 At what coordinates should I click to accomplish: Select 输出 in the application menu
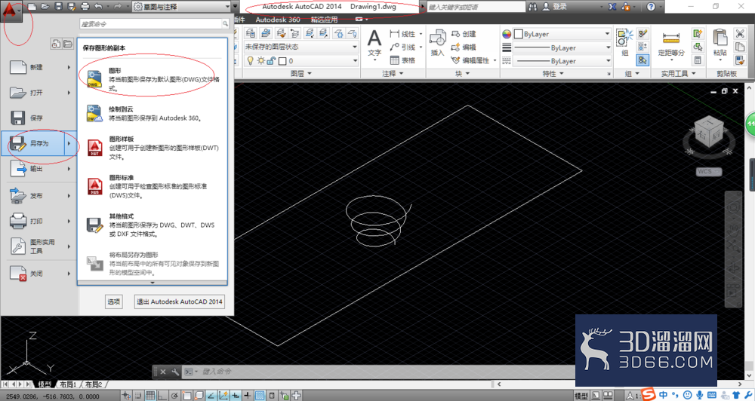(39, 169)
